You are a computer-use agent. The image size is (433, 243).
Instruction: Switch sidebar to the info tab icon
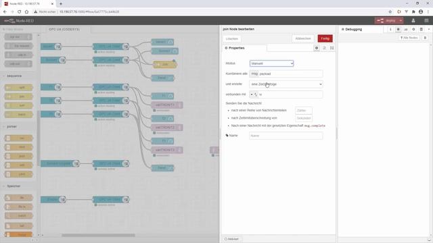pos(390,29)
